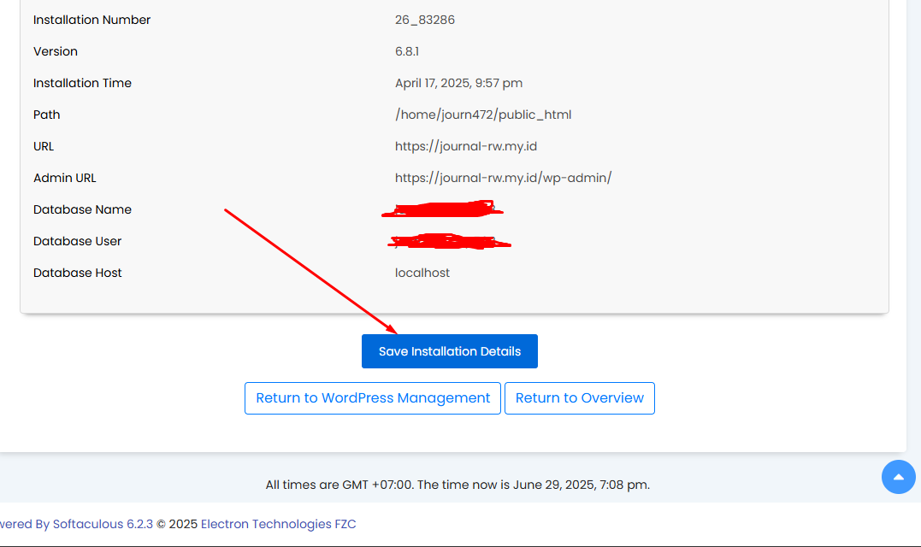Open Electron Technologies FZC link
The image size is (921, 547).
point(278,524)
